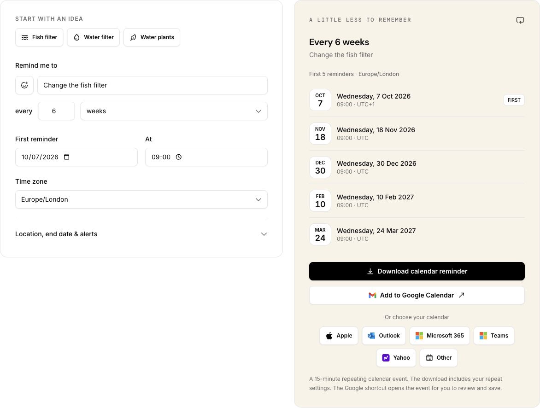Pick the Fish filter idea chip

point(39,37)
